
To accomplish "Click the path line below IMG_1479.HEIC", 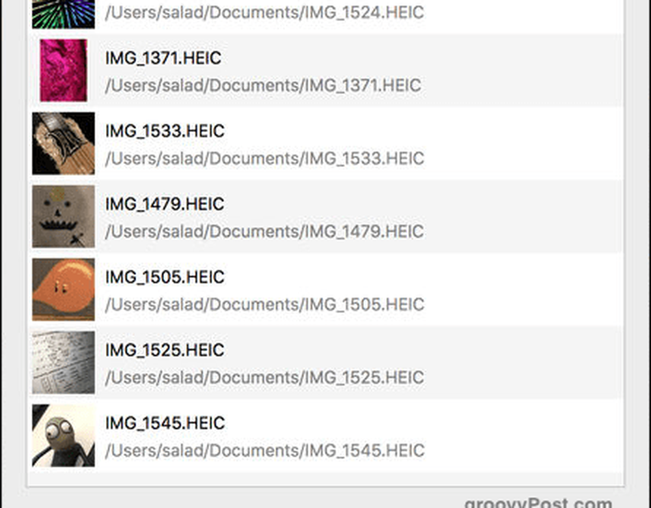I will tap(264, 232).
